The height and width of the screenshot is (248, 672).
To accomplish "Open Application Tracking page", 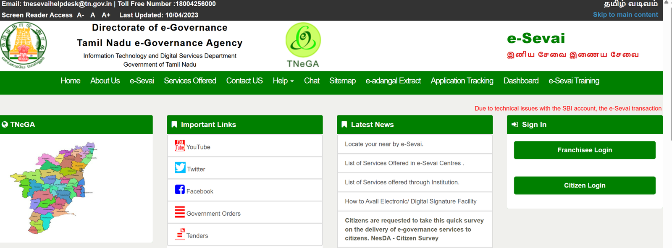I will 462,81.
